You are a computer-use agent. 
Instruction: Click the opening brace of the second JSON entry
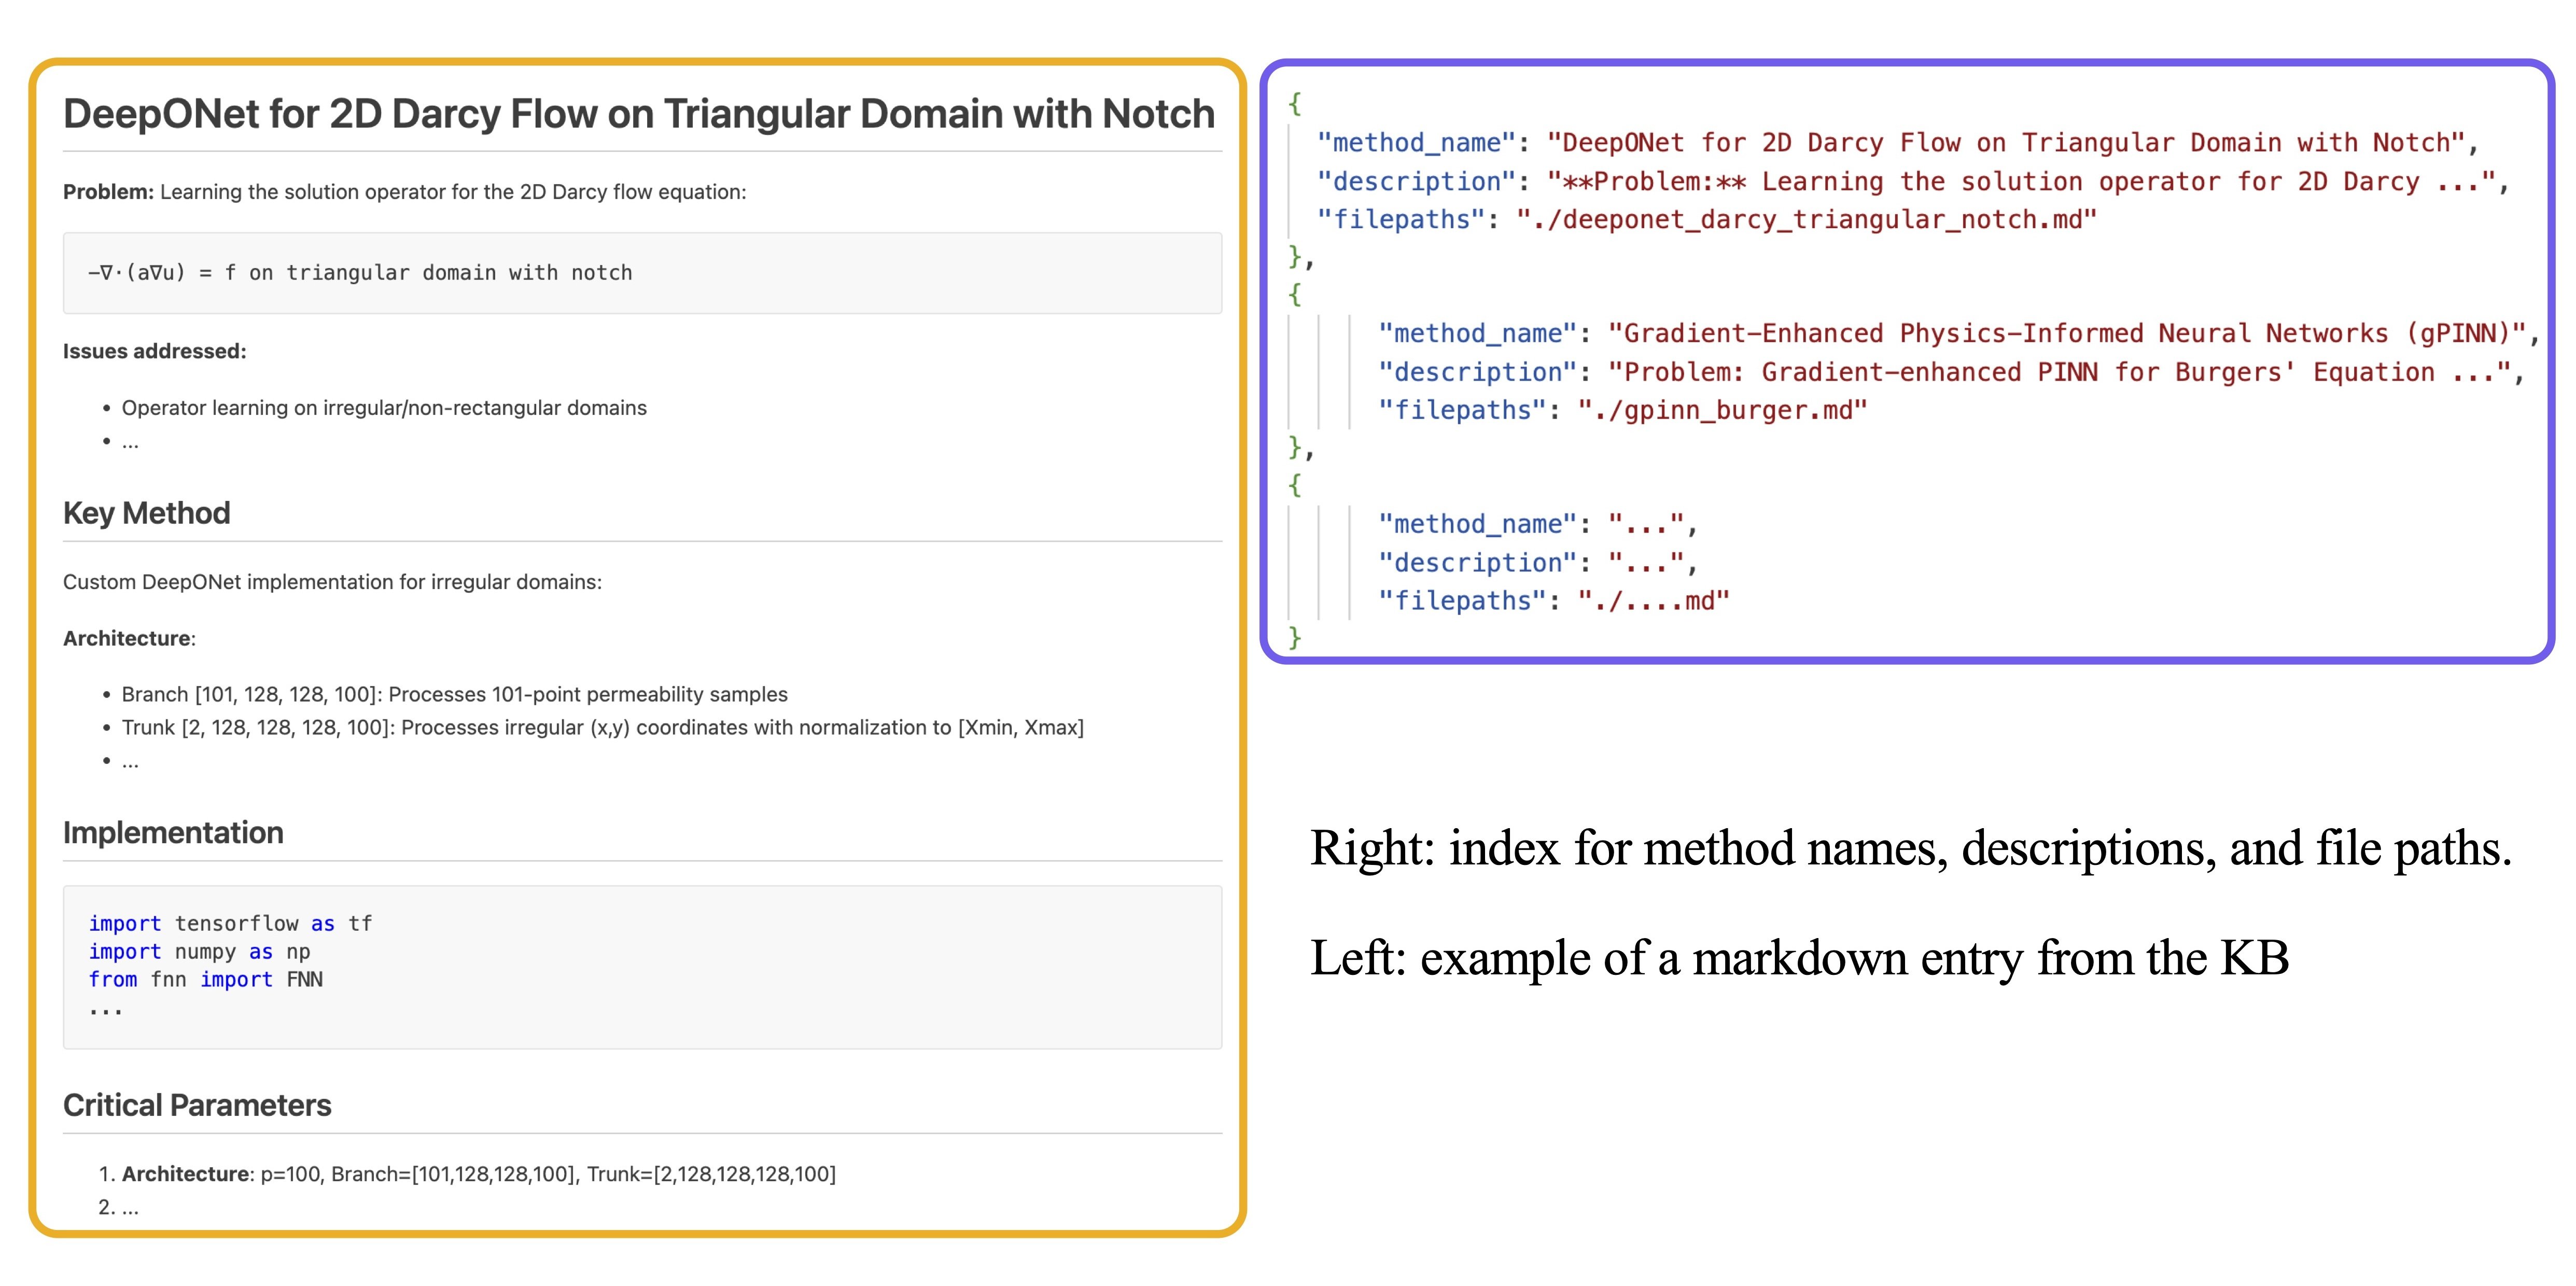pyautogui.click(x=1295, y=294)
